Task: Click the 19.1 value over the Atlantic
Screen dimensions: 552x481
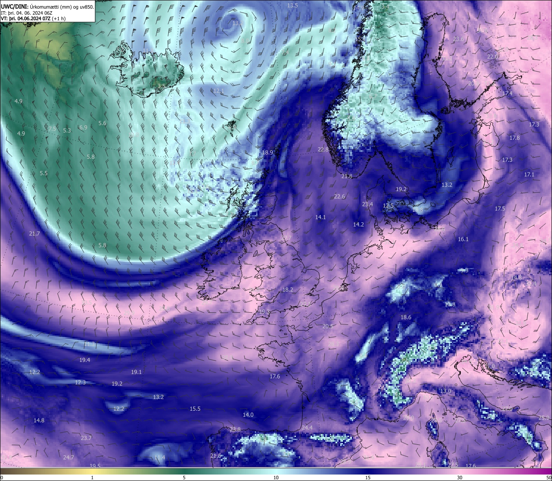Action: click(x=136, y=372)
